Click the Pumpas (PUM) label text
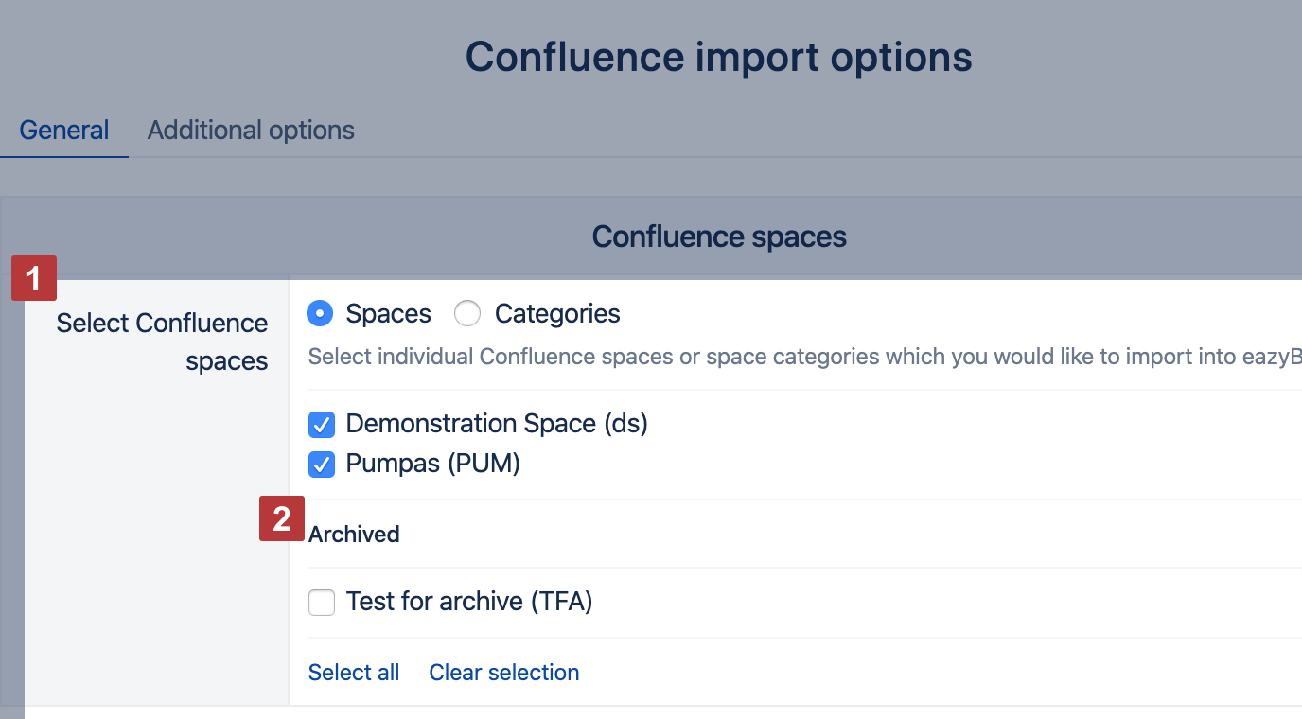1302x719 pixels. pos(433,464)
